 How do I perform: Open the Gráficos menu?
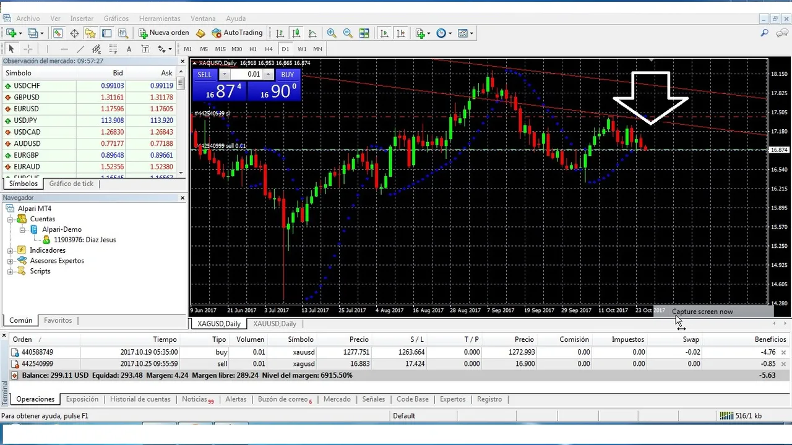click(116, 19)
